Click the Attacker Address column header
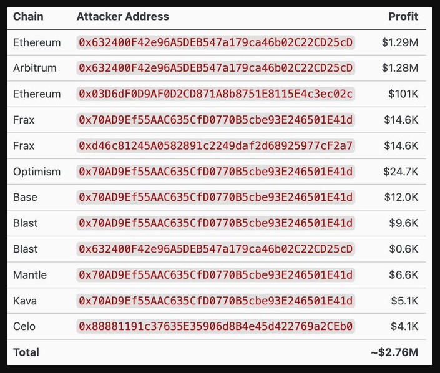 pos(122,17)
